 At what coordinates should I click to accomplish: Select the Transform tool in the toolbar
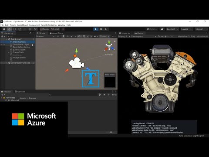[30, 29]
